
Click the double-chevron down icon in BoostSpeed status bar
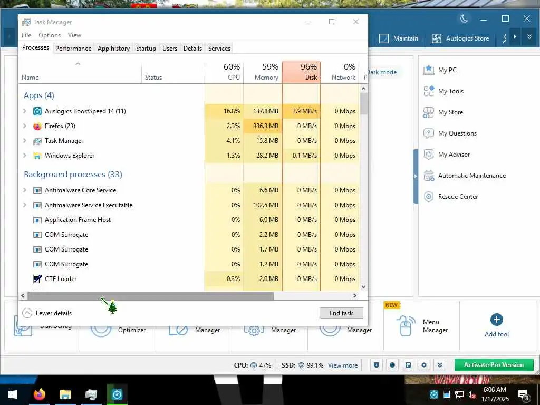click(440, 365)
